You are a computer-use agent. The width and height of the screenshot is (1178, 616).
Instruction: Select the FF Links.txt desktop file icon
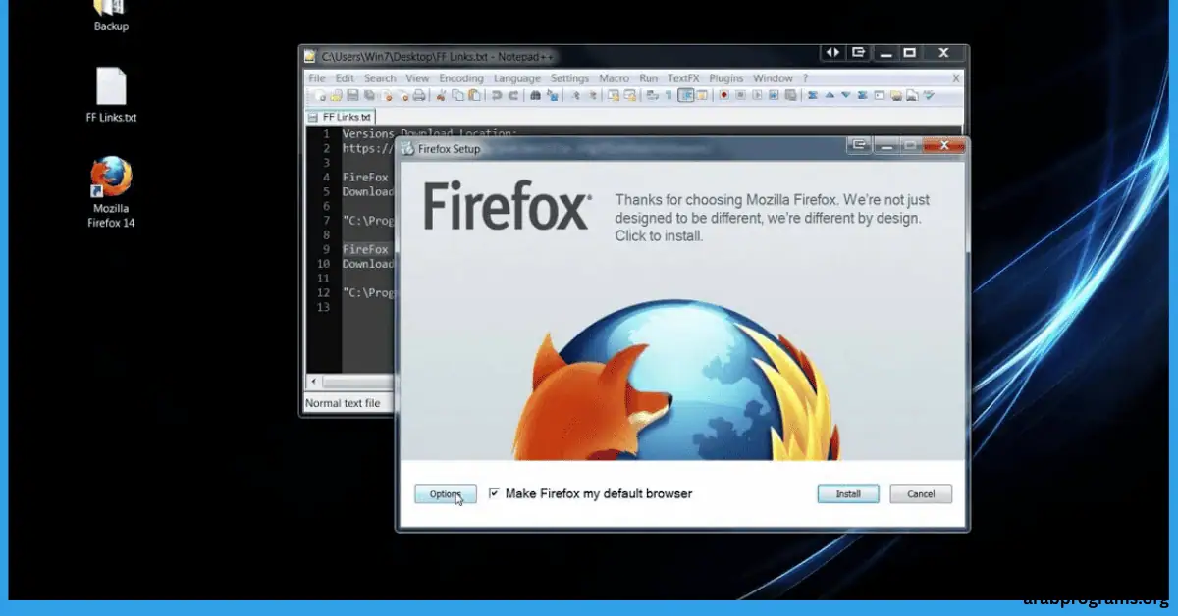coord(111,95)
